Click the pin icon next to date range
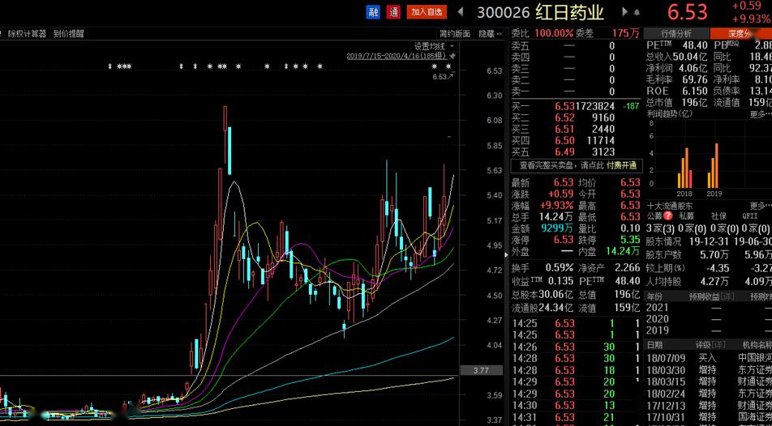 (452, 56)
